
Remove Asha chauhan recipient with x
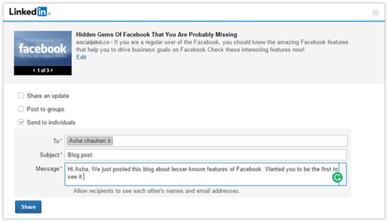(109, 141)
